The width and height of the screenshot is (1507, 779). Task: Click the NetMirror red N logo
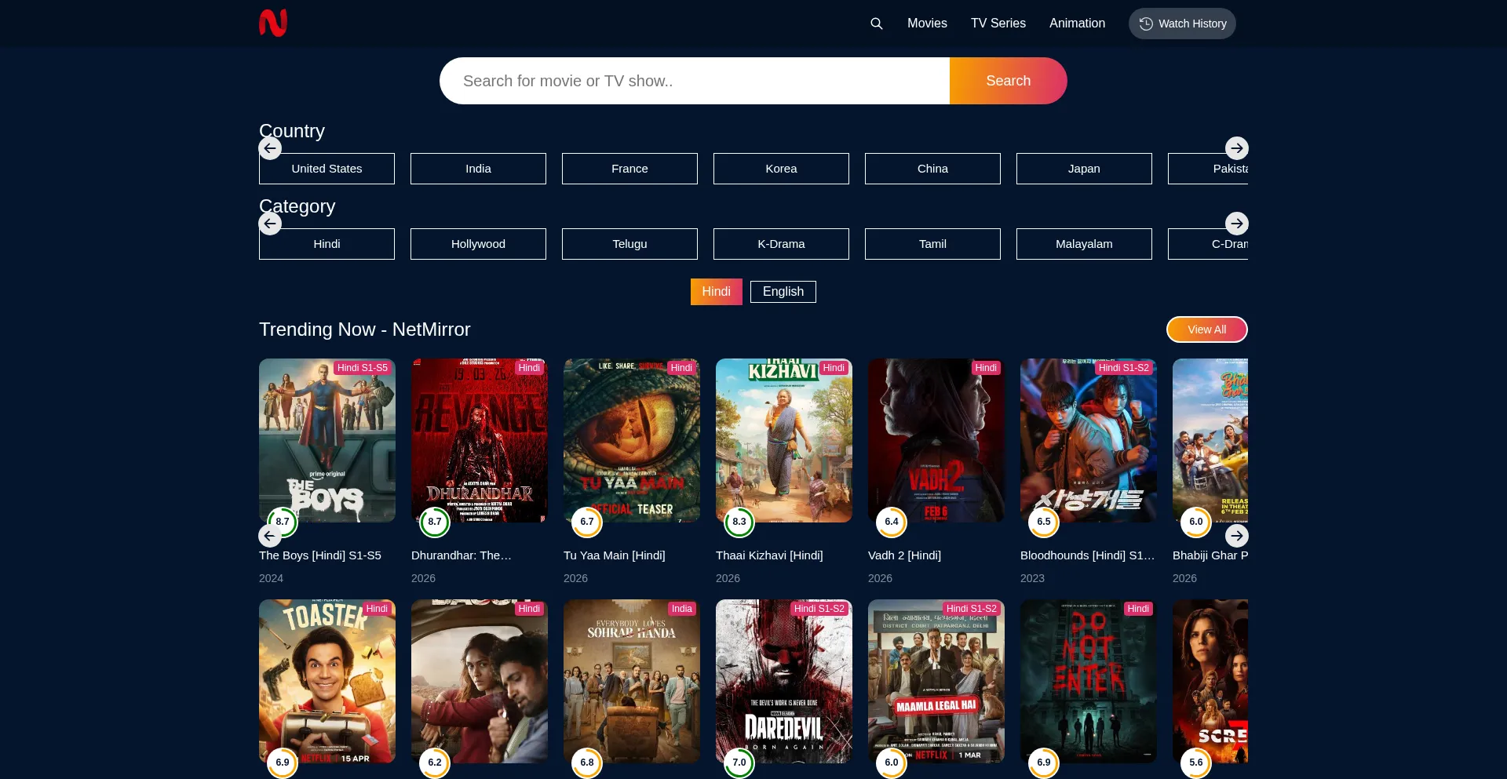(x=273, y=23)
